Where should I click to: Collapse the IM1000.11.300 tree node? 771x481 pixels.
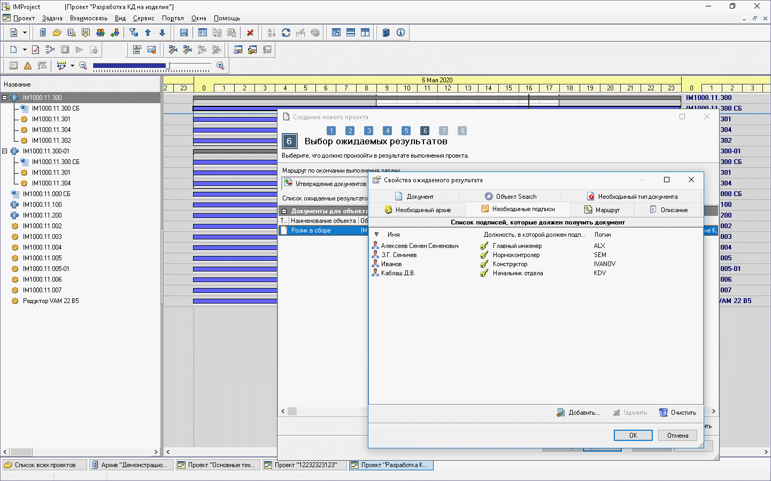5,98
